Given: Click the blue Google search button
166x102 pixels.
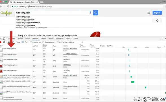Looking at the screenshot, I should click(95, 13).
